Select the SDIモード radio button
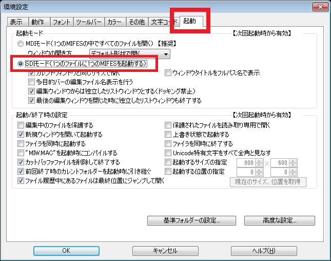The image size is (331, 261). click(x=21, y=64)
